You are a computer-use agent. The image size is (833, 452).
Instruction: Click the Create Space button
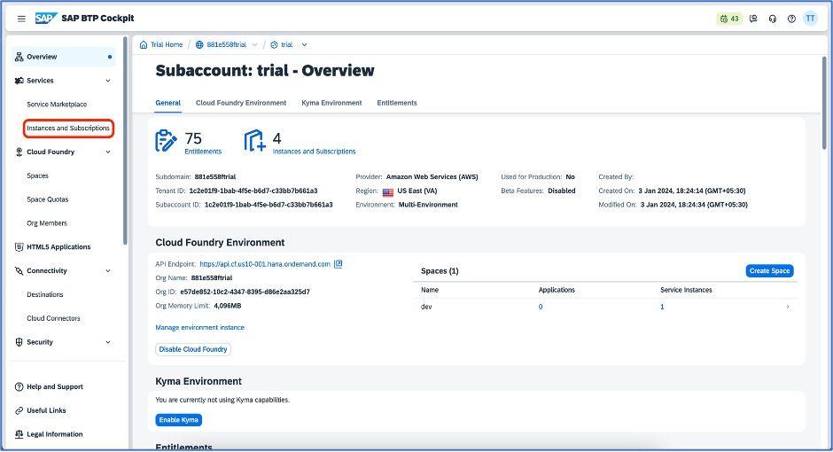coord(769,271)
